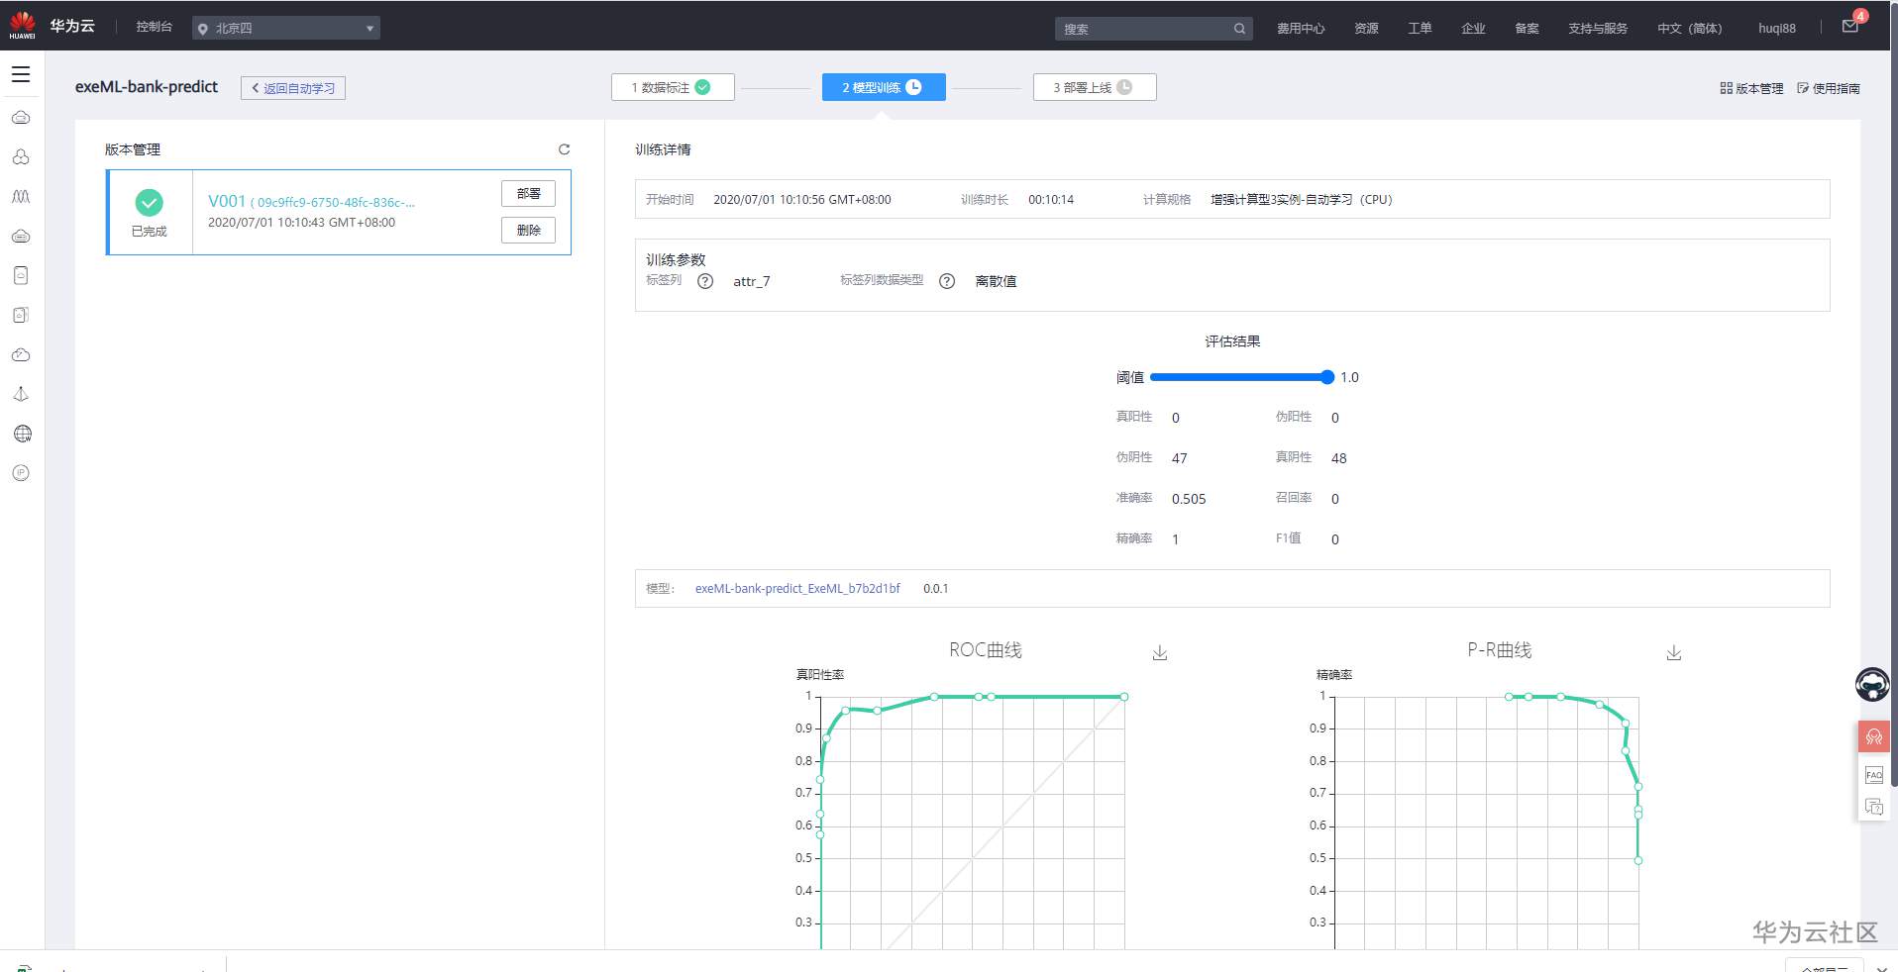Viewport: 1898px width, 972px height.
Task: Click model version 0.0.1
Action: [936, 588]
